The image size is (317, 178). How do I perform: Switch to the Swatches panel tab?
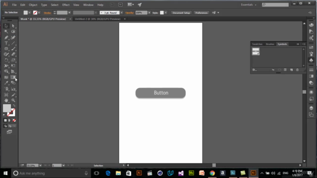pos(257,44)
